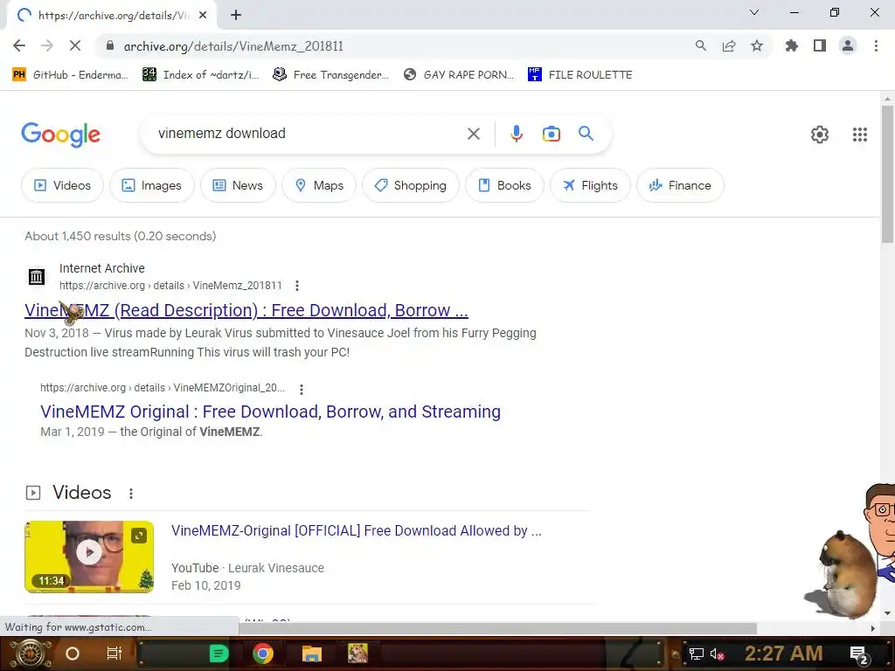Open the Chrome three-dot menu
The image size is (895, 671).
pyautogui.click(x=876, y=45)
